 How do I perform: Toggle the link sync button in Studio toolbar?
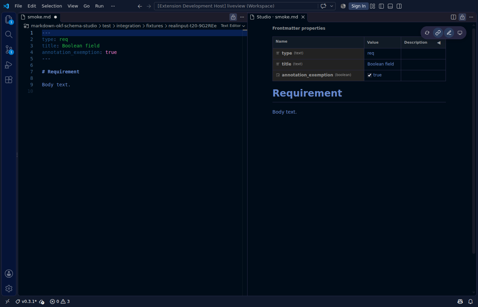coord(438,33)
